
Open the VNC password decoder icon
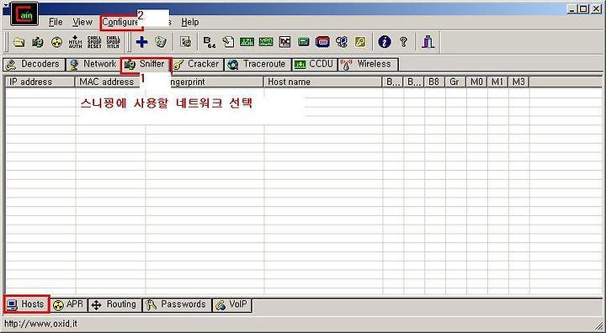coord(284,42)
